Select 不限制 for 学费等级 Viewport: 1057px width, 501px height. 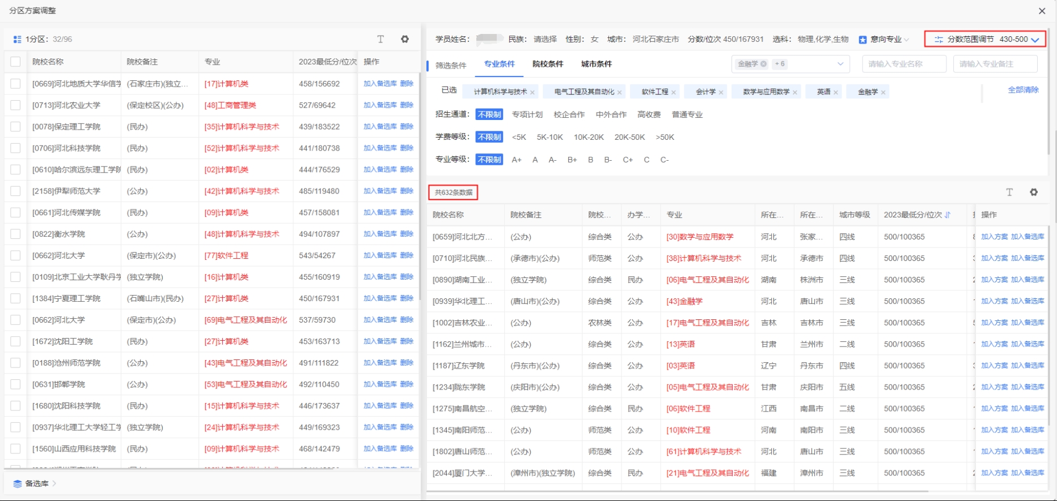pos(489,137)
